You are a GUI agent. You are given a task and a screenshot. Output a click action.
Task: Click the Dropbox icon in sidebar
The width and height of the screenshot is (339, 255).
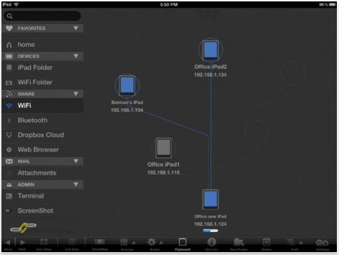(9, 135)
